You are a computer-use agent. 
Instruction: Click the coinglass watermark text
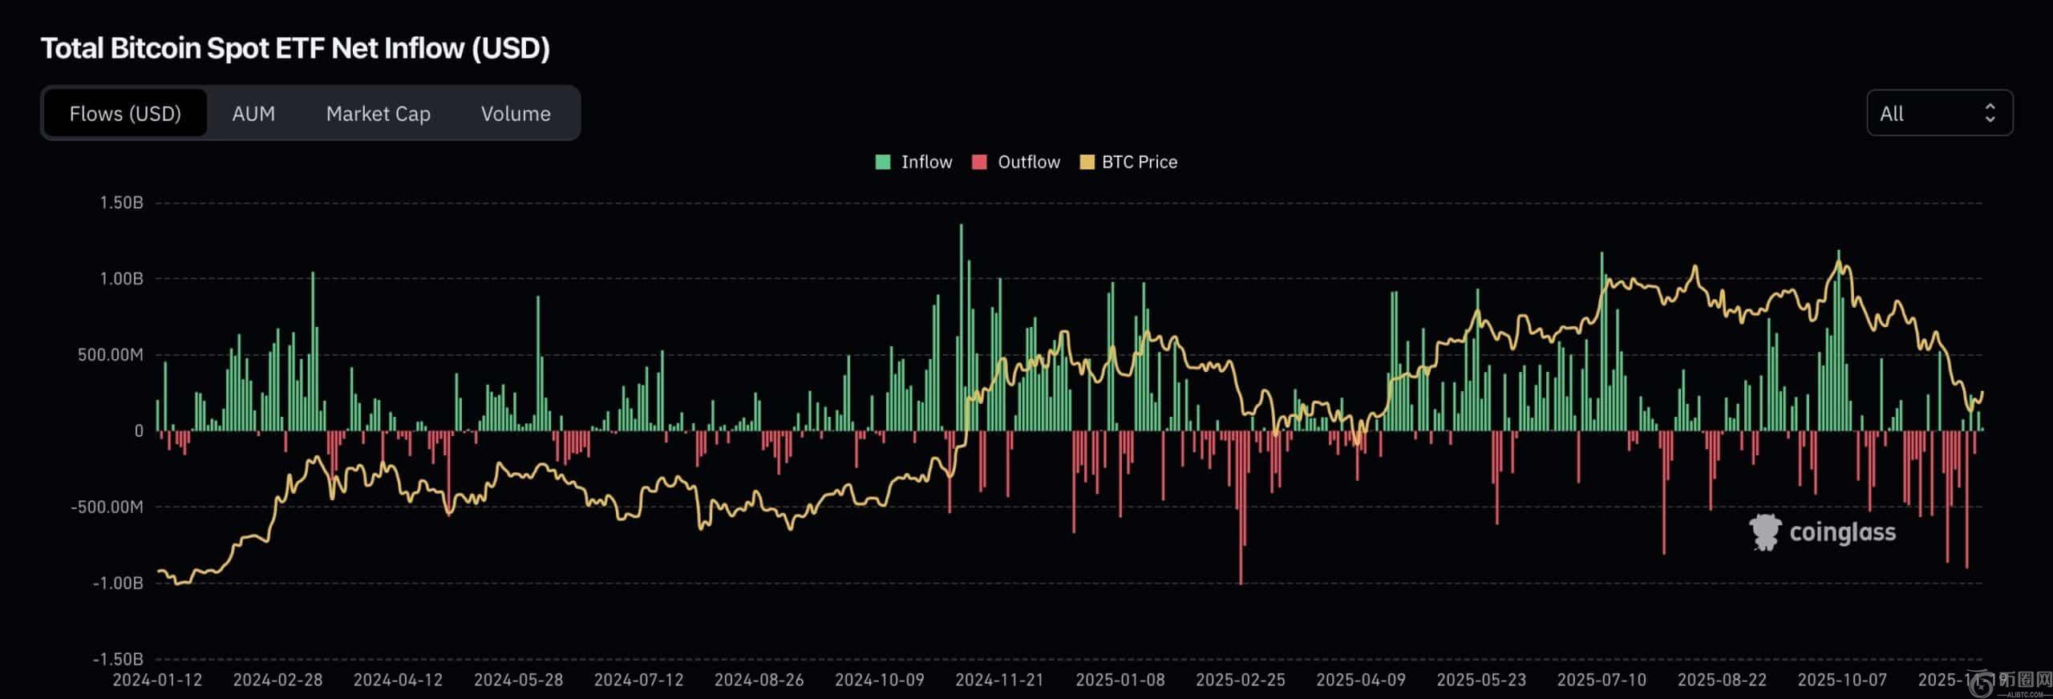tap(1842, 532)
